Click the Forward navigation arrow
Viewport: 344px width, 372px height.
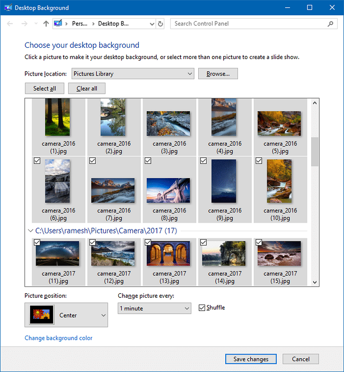pos(23,24)
